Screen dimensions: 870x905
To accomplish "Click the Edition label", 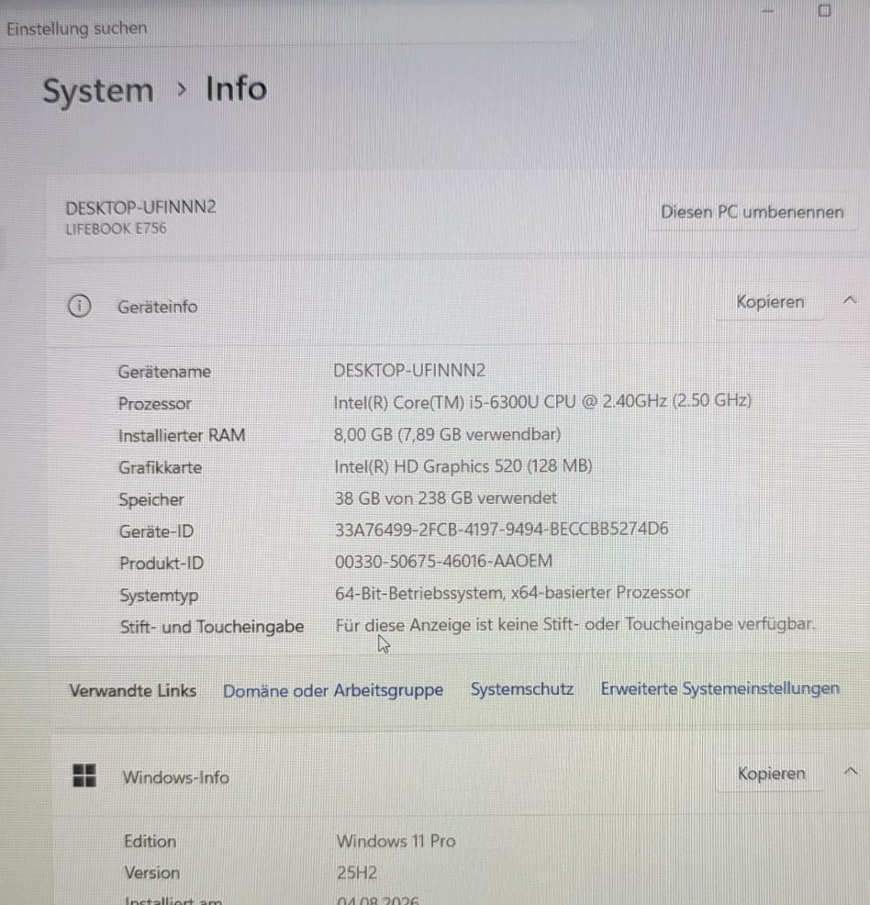I will [x=150, y=842].
